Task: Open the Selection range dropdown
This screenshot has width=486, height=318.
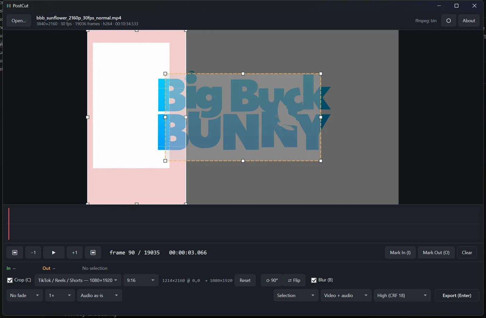Action: click(296, 295)
